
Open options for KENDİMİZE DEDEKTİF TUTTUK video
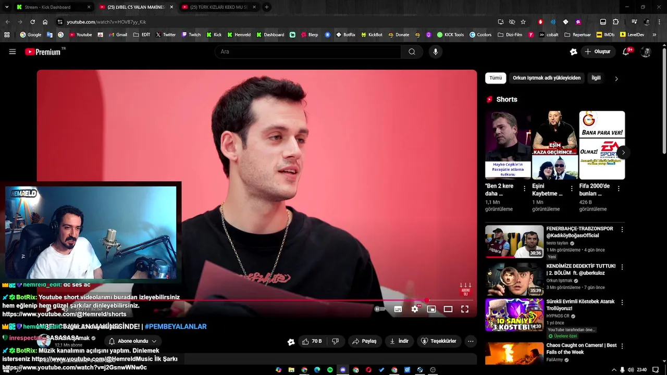(622, 267)
